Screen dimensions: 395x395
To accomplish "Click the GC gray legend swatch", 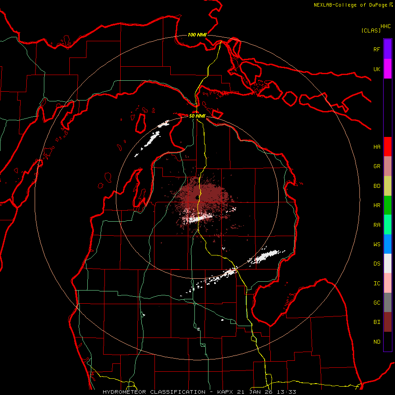I will click(x=388, y=302).
